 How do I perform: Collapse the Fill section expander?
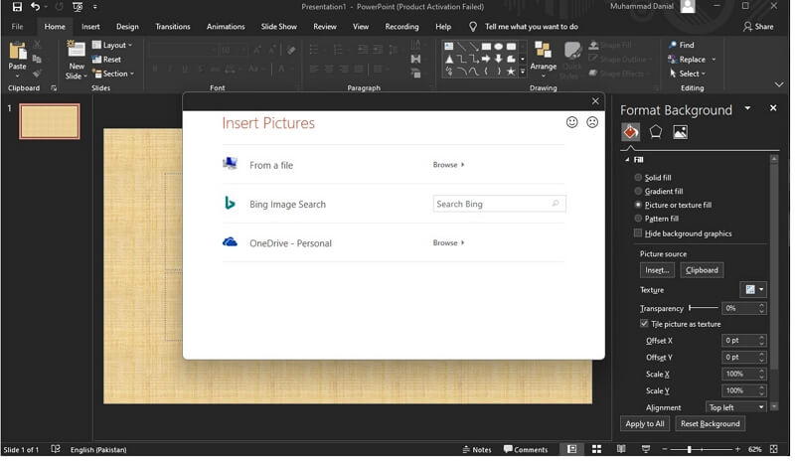(x=627, y=160)
